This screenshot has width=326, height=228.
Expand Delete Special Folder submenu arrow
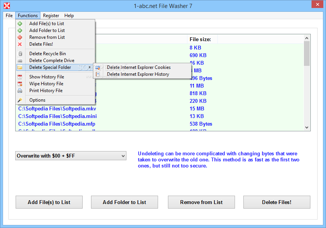click(90, 67)
